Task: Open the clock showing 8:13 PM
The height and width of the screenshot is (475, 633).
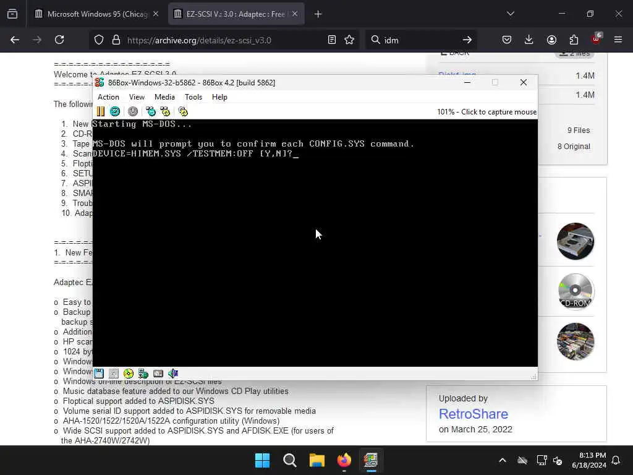Action: click(589, 460)
